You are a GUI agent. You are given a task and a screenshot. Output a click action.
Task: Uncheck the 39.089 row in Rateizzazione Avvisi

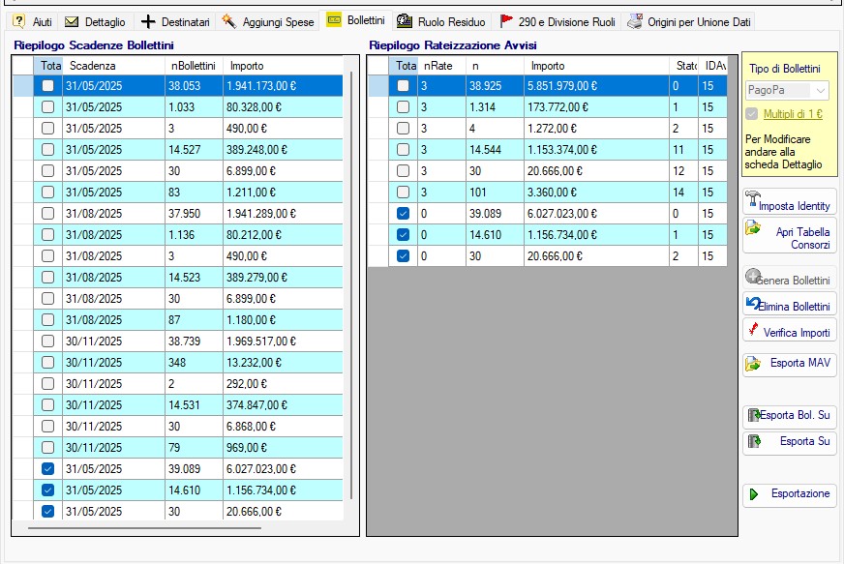pos(404,213)
